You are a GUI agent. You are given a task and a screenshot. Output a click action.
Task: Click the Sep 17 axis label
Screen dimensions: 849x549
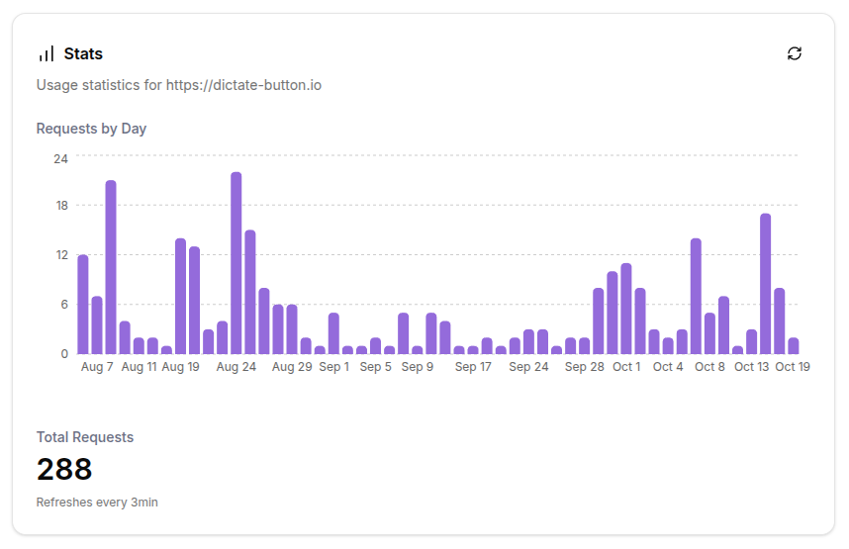(473, 367)
